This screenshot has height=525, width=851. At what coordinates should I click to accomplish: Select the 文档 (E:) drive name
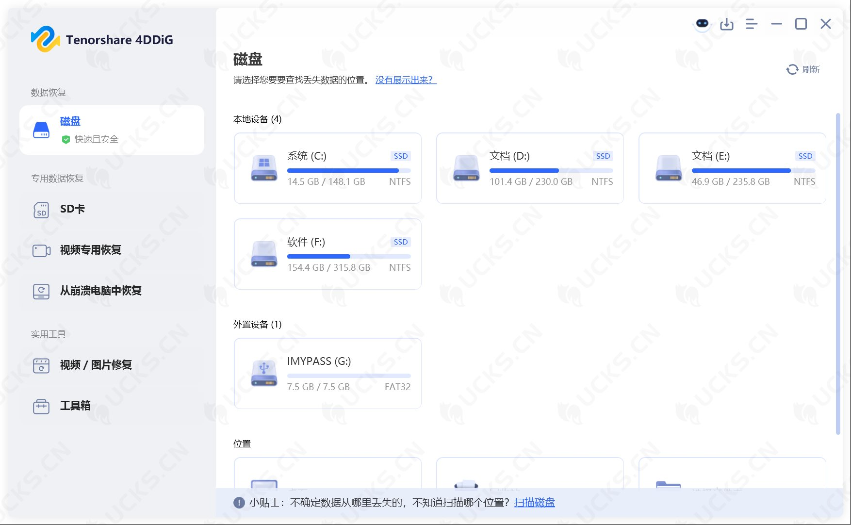711,156
